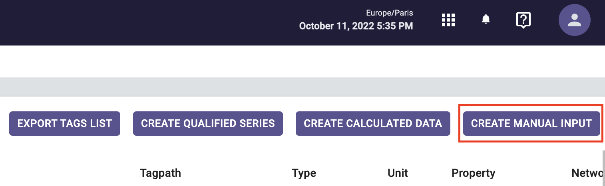The image size is (605, 186).
Task: Sort by the Tagpath column header
Action: (160, 173)
